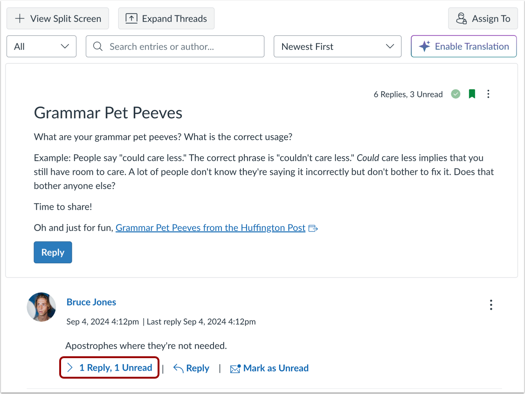Toggle the green bookmark subscription icon
525x394 pixels.
[472, 94]
